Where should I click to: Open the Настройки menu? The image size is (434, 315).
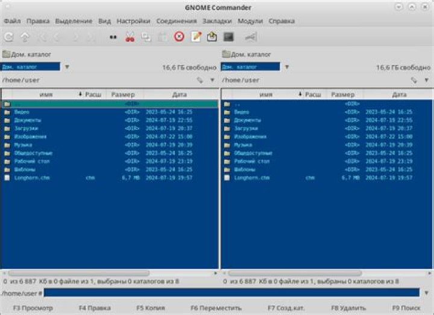pos(133,21)
